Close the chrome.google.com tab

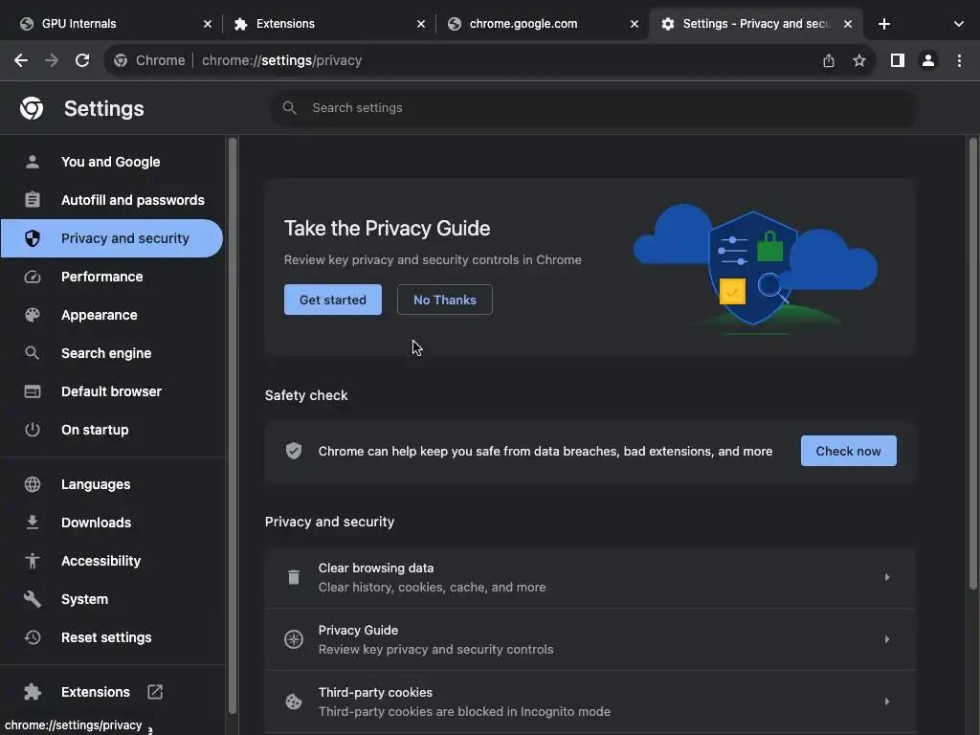634,24
